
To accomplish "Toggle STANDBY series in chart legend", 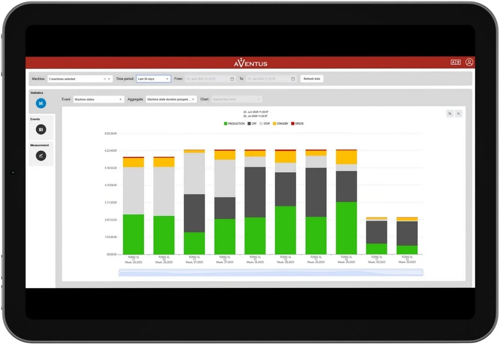I will (x=281, y=124).
